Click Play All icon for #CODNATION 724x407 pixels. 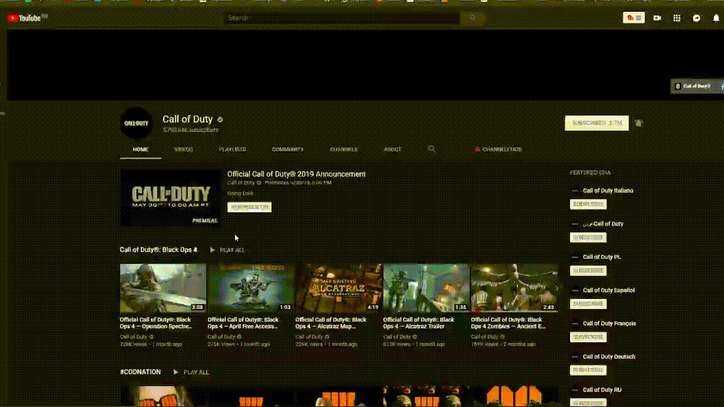pyautogui.click(x=176, y=372)
